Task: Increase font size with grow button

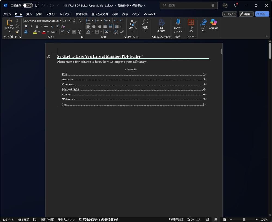Action: coord(62,32)
